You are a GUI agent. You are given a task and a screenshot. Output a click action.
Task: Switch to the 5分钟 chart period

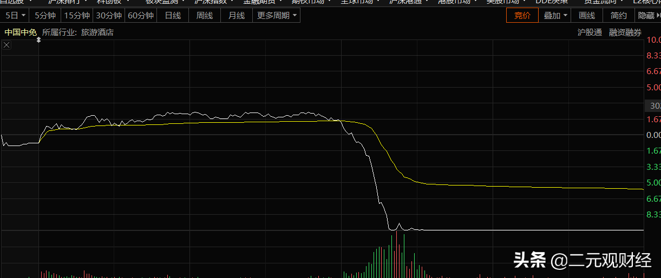click(x=45, y=16)
